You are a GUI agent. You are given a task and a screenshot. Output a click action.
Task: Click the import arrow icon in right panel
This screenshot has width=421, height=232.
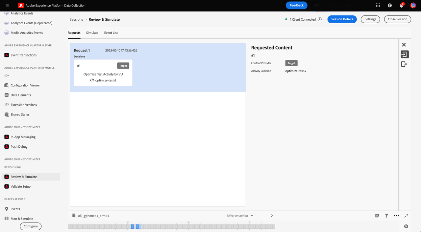pyautogui.click(x=405, y=54)
